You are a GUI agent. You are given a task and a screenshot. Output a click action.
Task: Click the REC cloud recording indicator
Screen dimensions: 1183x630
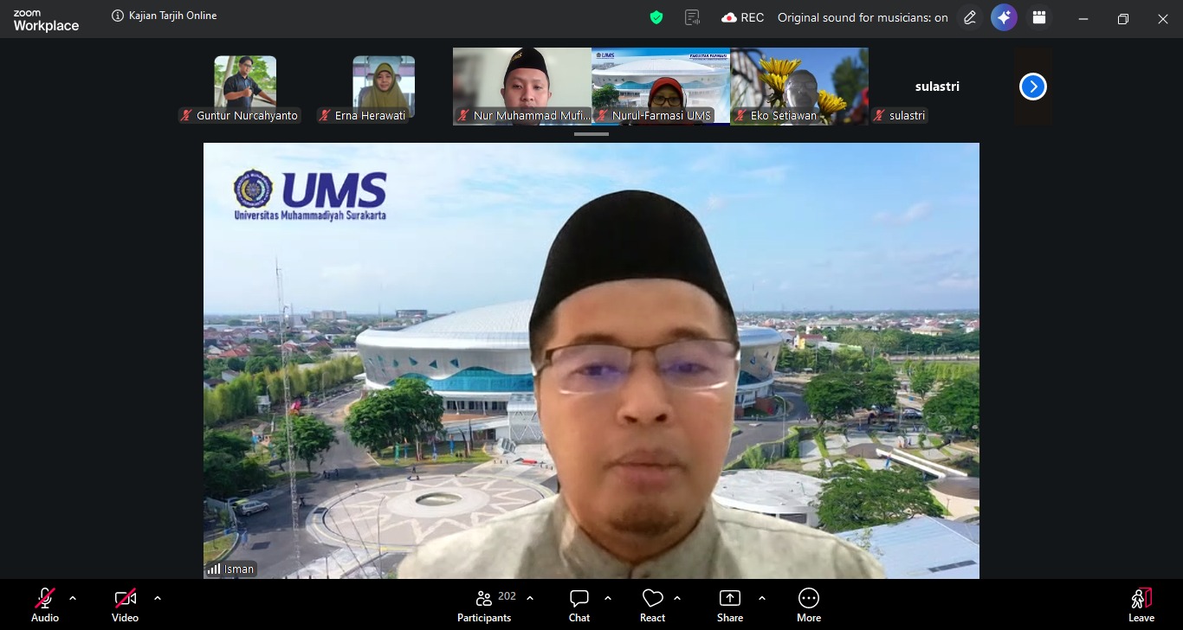[743, 17]
